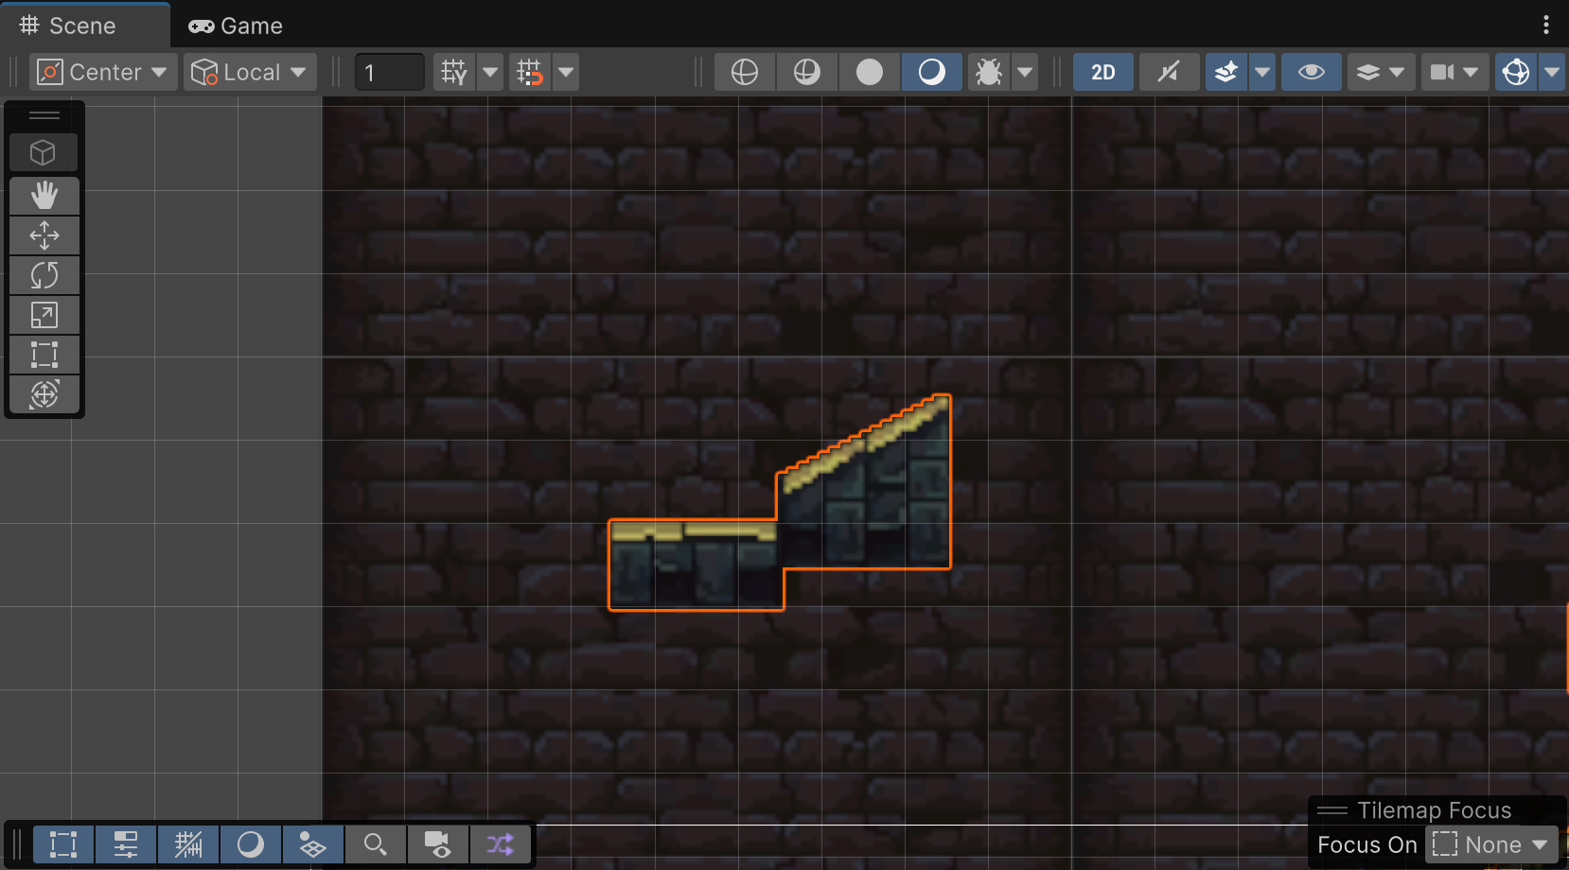Image resolution: width=1569 pixels, height=870 pixels.
Task: Open the Focus On selector showing None
Action: point(1490,844)
